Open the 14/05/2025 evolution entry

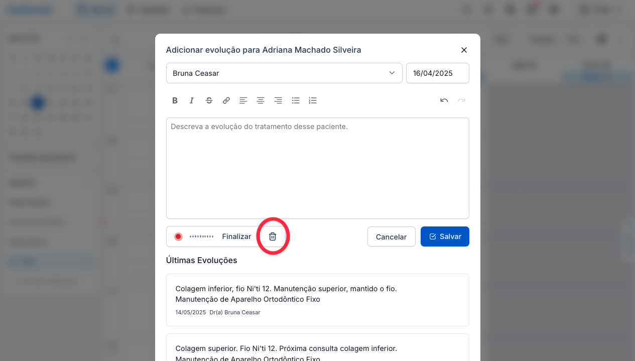click(317, 300)
